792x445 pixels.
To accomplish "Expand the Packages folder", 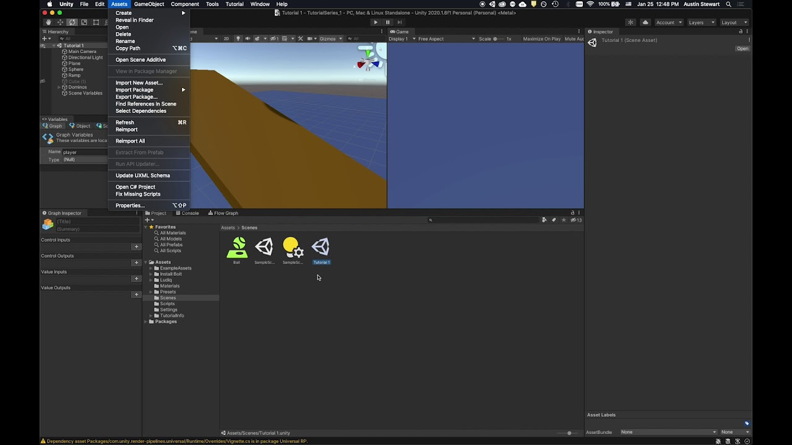I will [x=146, y=321].
